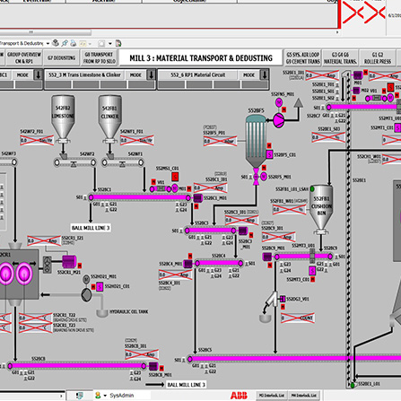Select the roller press left roller
Image resolution: width=401 pixels, height=401 pixels.
pos(6,274)
